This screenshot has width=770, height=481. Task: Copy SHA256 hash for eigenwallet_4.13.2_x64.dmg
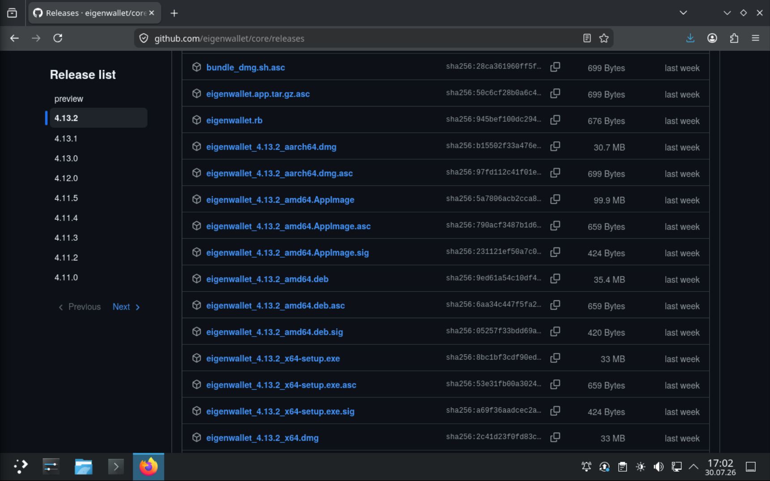coord(555,437)
